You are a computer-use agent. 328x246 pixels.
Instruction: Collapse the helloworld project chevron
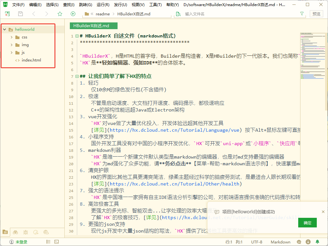4,29
